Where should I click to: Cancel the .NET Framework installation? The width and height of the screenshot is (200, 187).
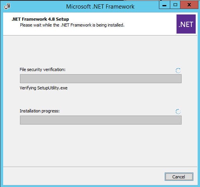(x=179, y=176)
